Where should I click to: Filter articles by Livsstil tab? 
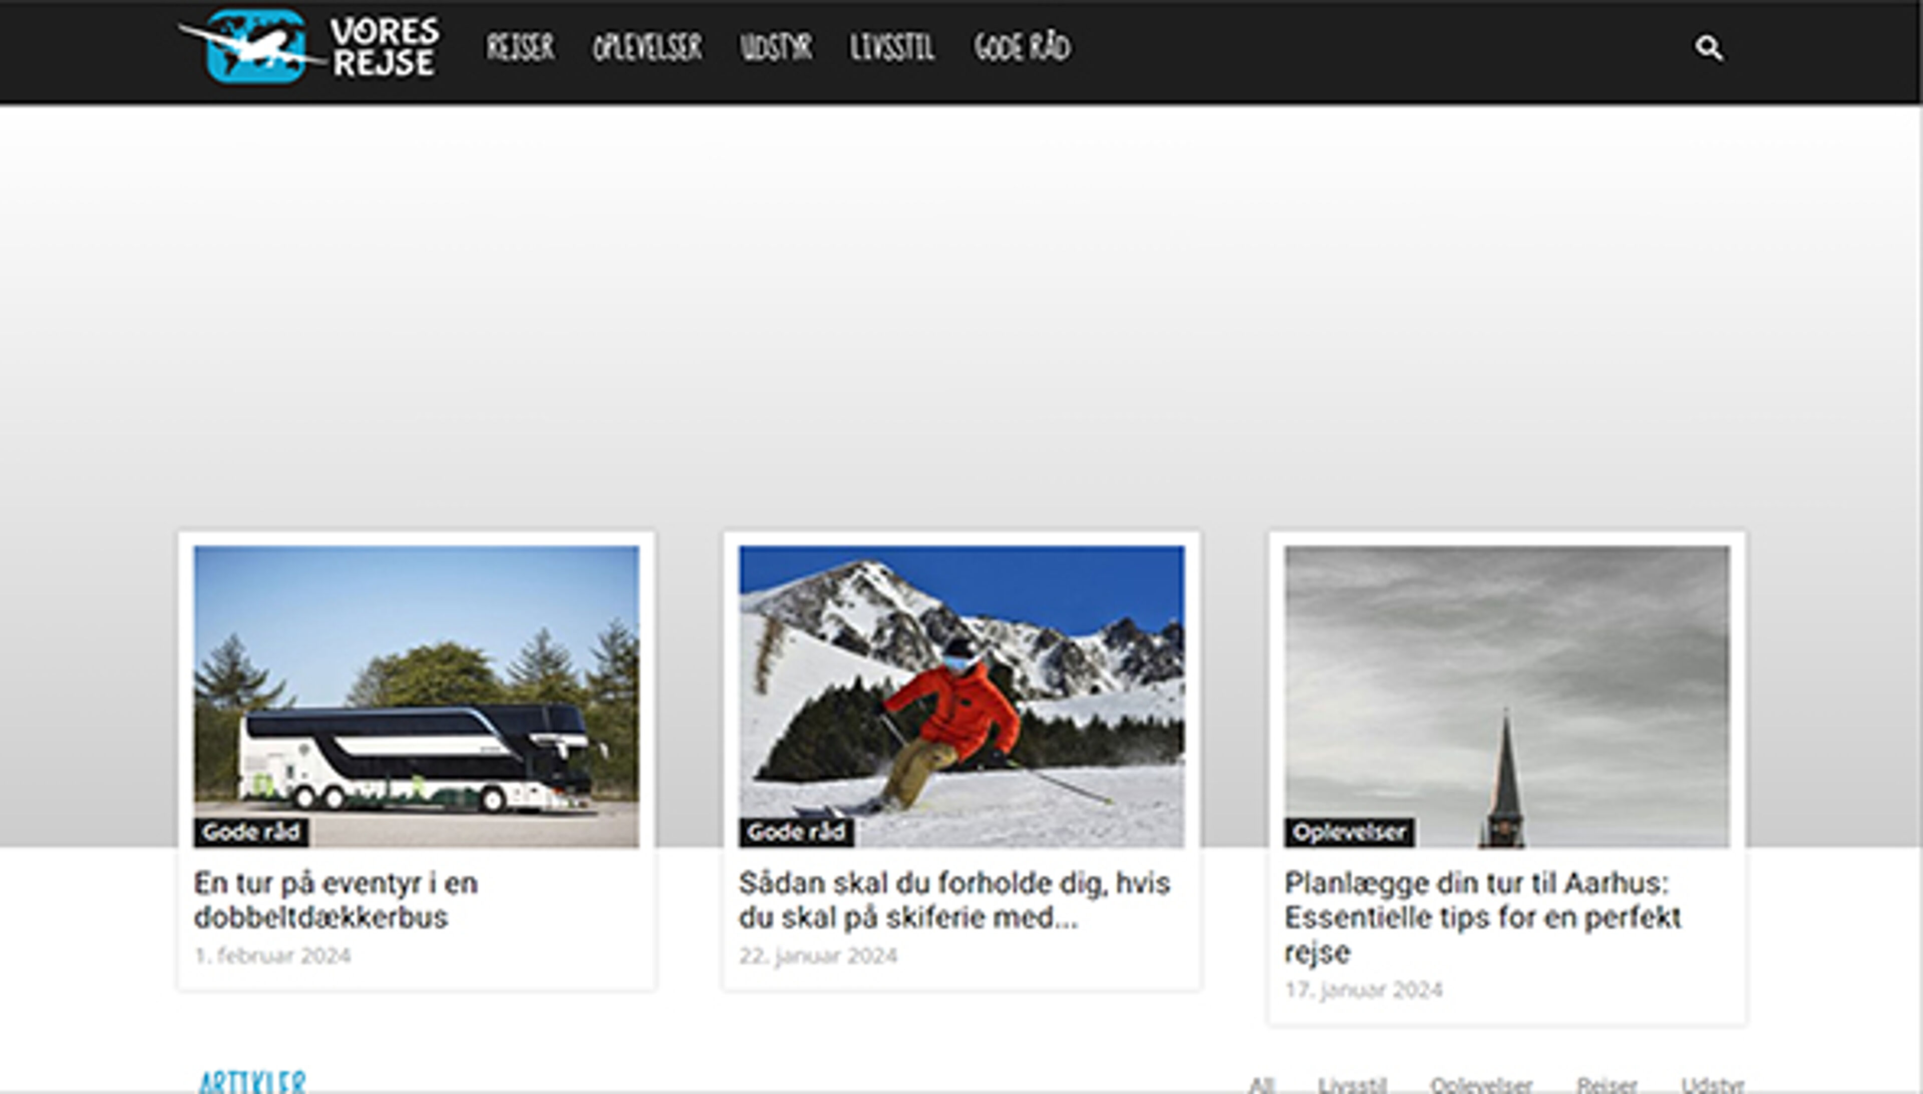coord(1352,1084)
